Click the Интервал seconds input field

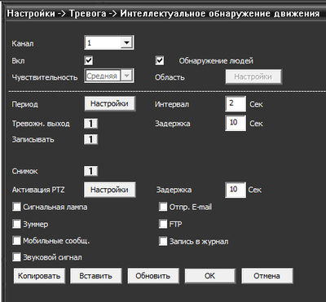coord(236,103)
